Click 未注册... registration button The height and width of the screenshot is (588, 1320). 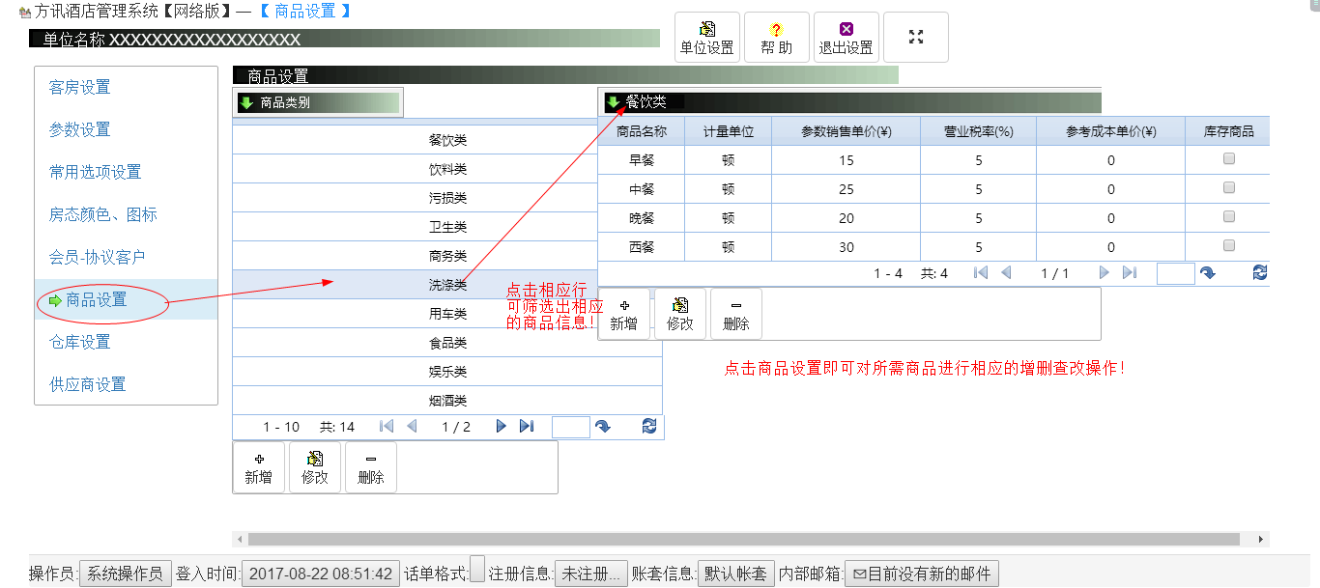point(591,574)
